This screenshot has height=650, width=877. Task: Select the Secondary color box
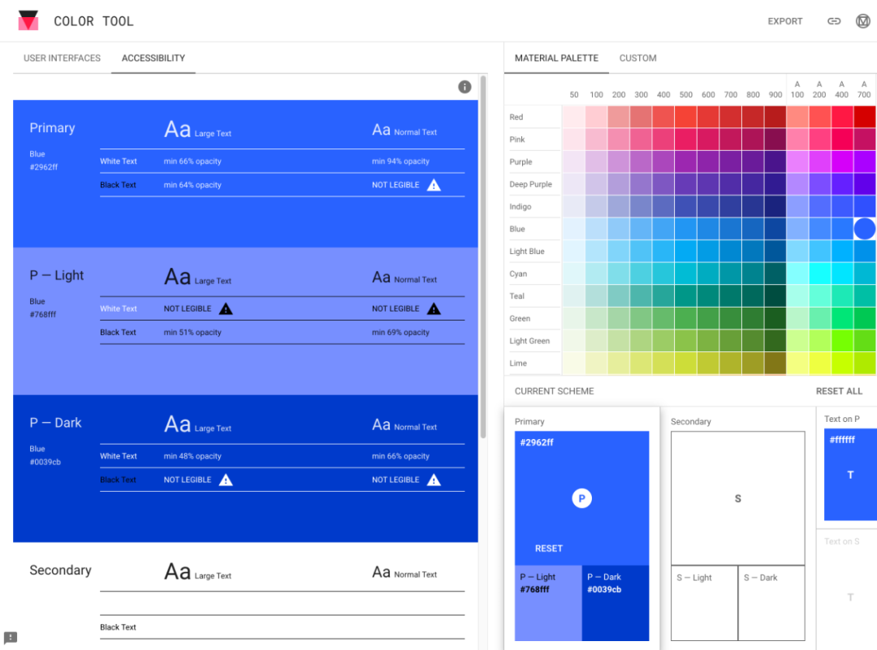tap(737, 498)
